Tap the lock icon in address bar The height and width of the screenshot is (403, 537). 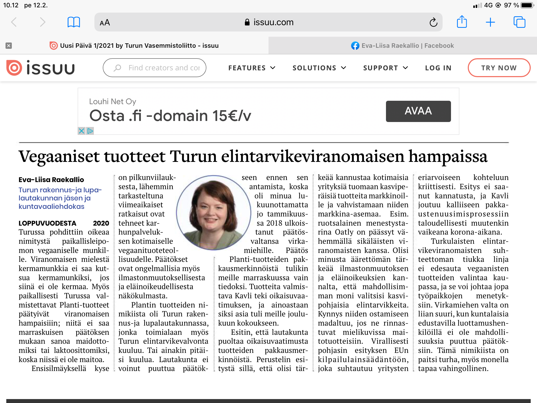point(247,22)
